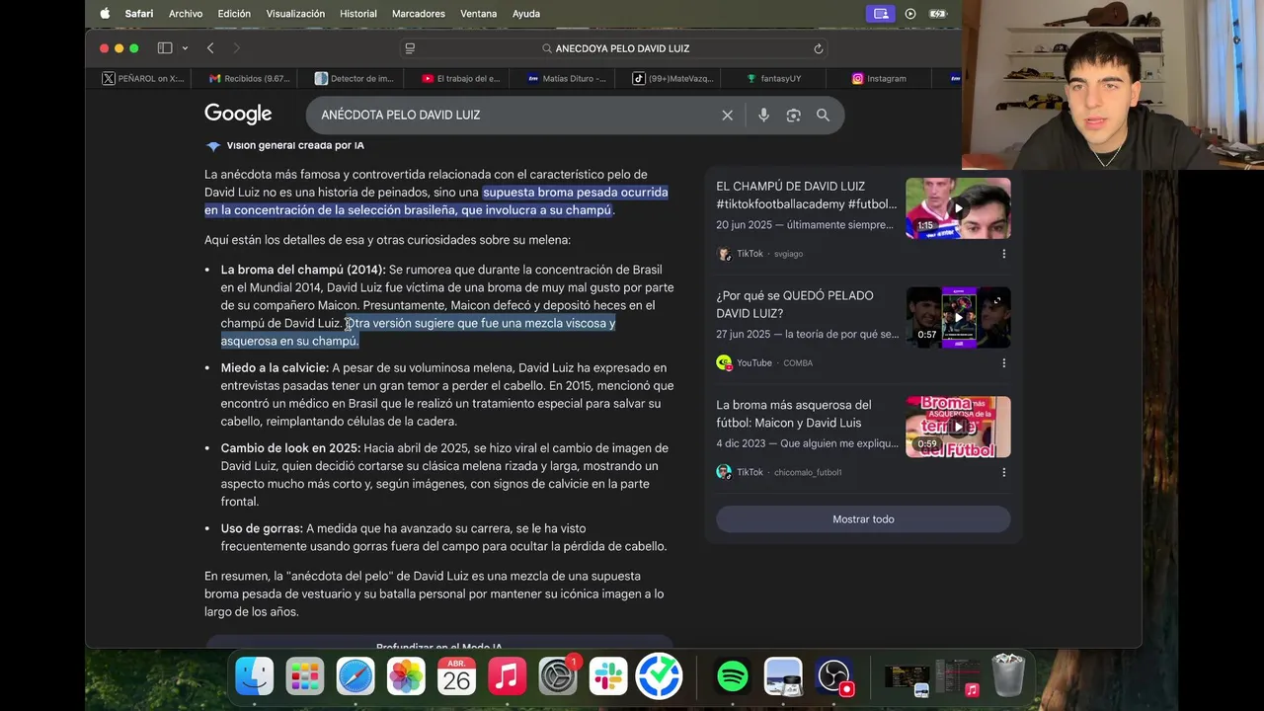Open options for EL CHAMPÚ DE DAVID LUIZ result
Viewport: 1264px width, 711px height.
(x=1004, y=254)
